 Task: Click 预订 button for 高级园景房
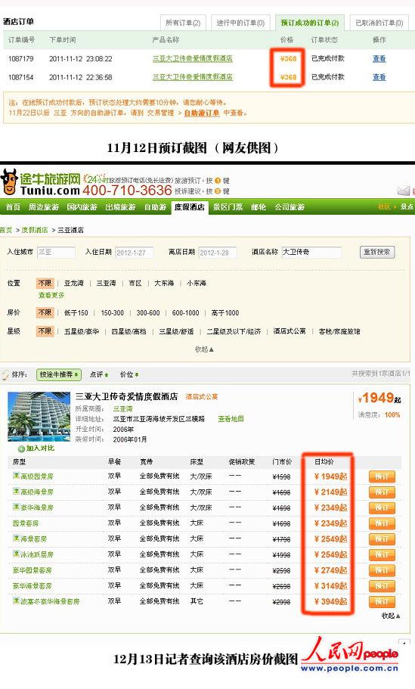pyautogui.click(x=382, y=476)
